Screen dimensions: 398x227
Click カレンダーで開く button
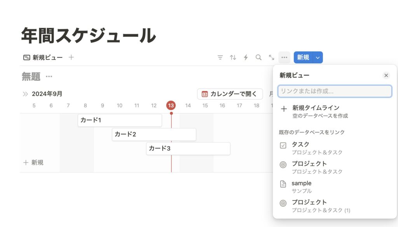230,94
